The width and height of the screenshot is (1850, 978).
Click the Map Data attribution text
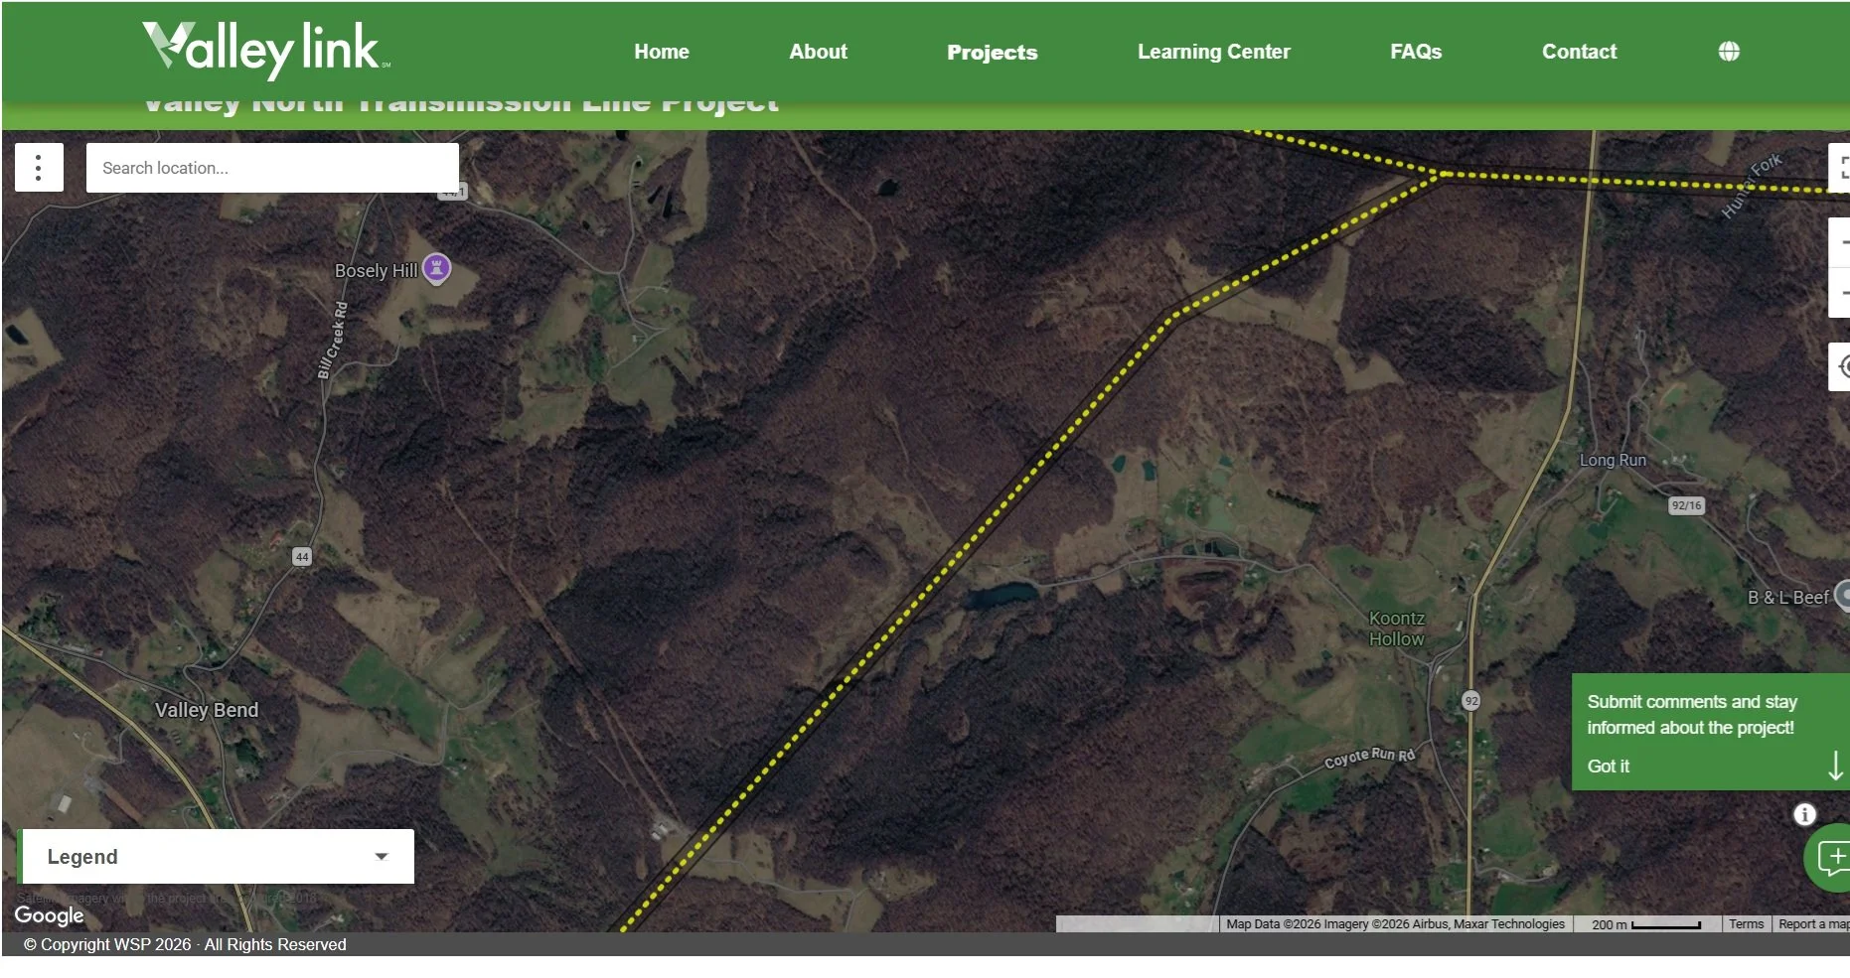1395,924
